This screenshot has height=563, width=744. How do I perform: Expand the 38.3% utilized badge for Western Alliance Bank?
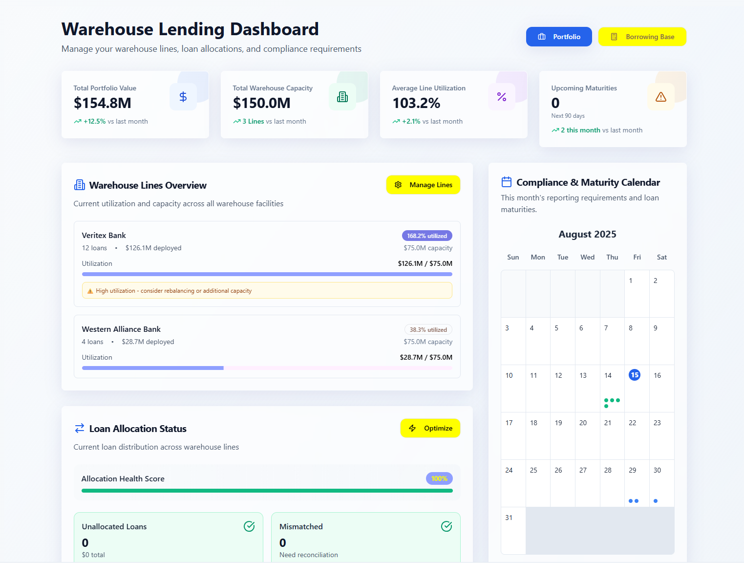[428, 329]
